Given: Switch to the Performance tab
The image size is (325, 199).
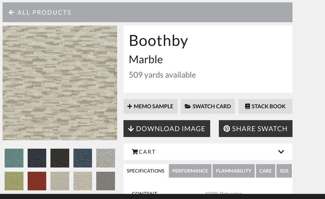Looking at the screenshot, I should point(190,171).
